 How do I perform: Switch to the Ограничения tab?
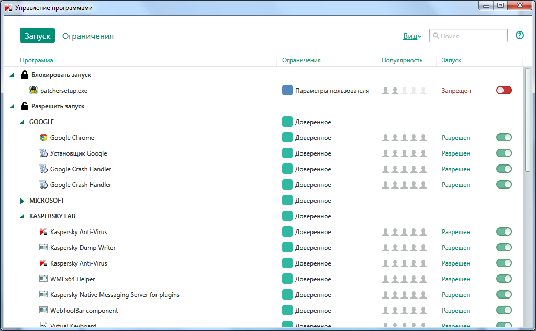coord(88,36)
